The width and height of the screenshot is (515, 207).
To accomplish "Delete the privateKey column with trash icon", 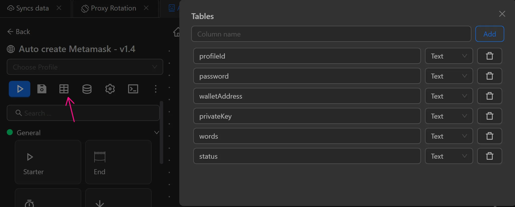I will click(x=489, y=116).
